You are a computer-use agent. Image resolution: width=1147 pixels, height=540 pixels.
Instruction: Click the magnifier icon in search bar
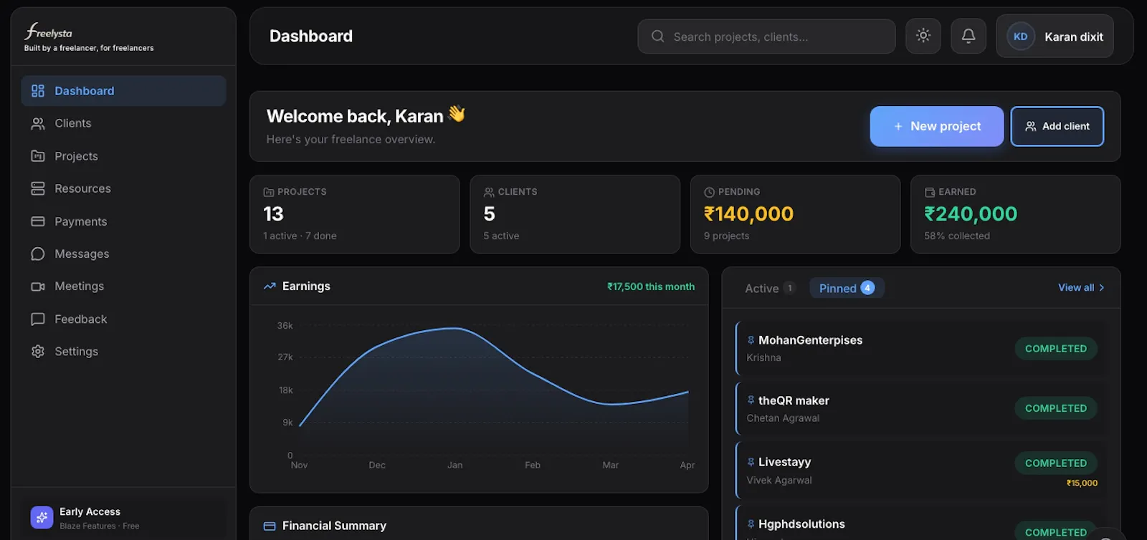coord(657,37)
